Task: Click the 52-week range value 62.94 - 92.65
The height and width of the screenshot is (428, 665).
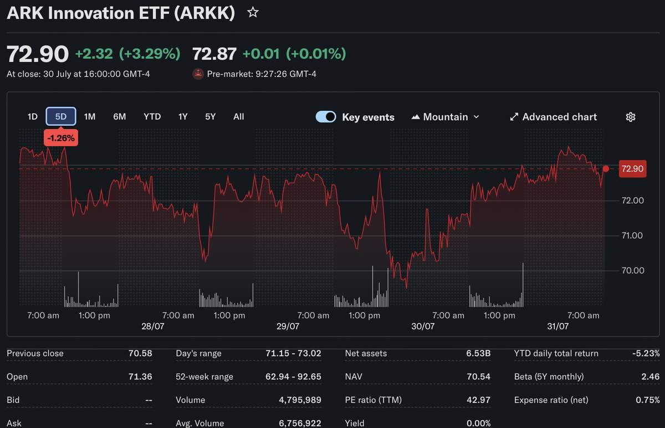Action: 293,377
